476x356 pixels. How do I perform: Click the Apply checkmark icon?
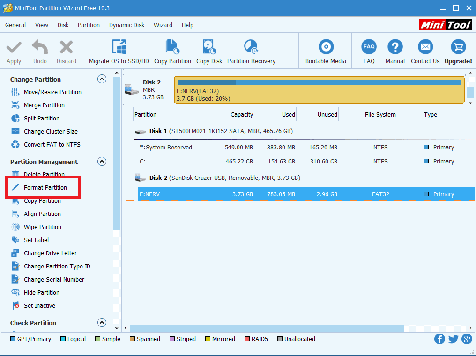pos(14,48)
